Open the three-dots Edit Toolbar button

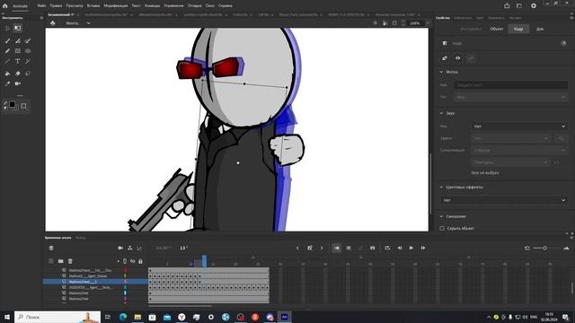(x=20, y=96)
